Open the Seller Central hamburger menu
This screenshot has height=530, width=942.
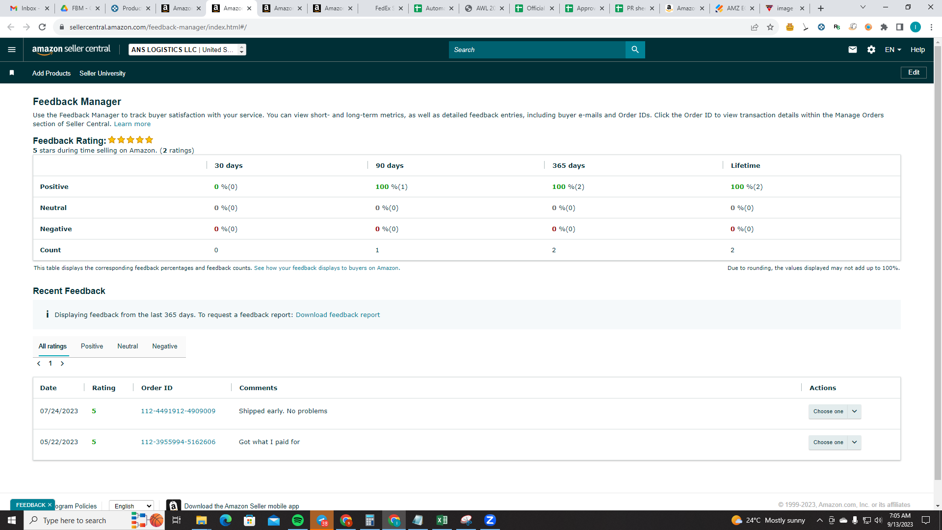(12, 50)
